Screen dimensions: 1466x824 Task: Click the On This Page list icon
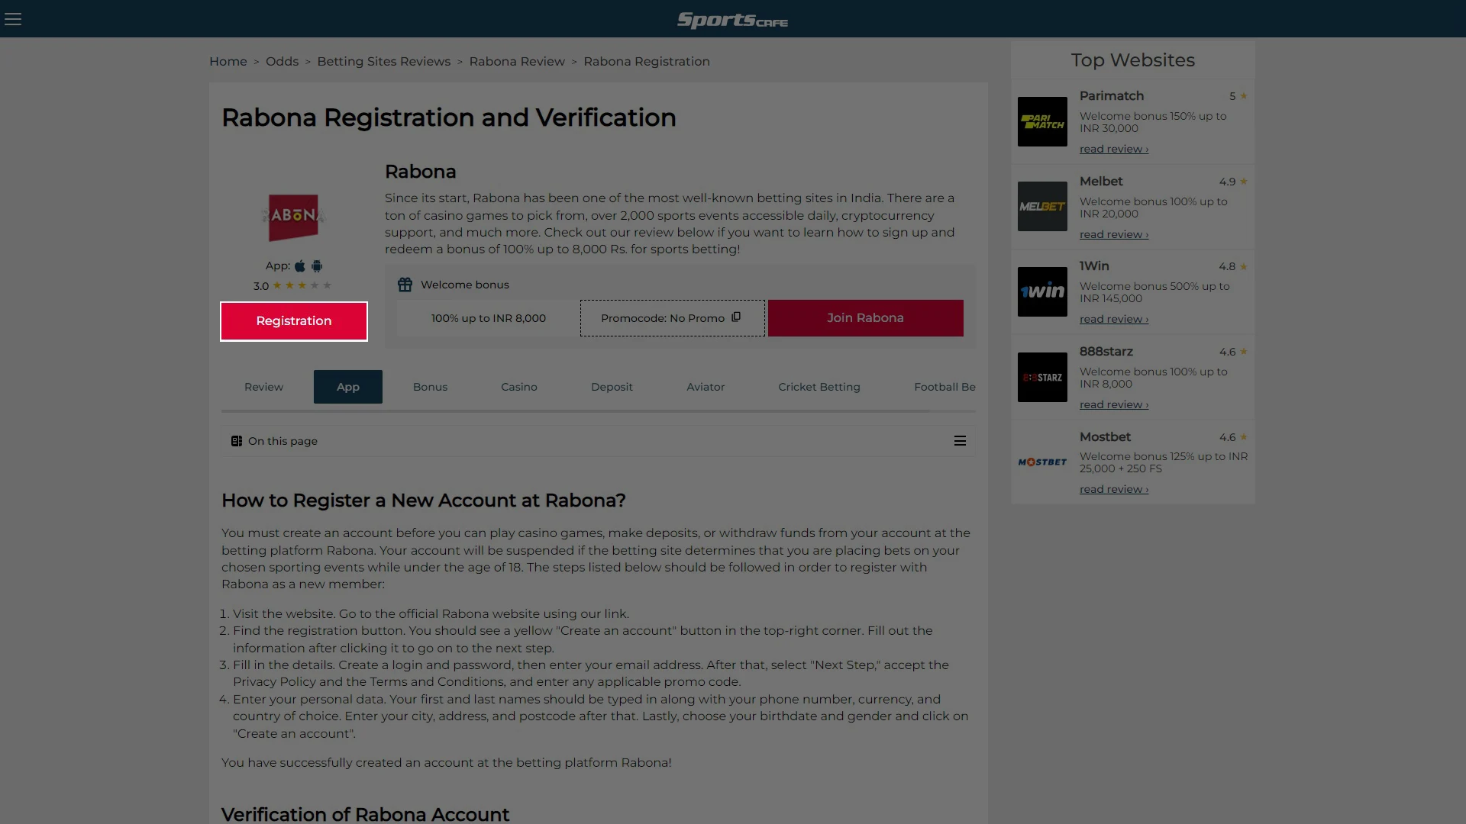(960, 441)
